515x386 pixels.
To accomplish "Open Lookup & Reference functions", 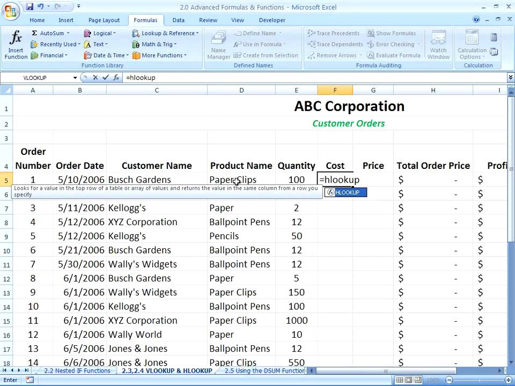I will (165, 33).
